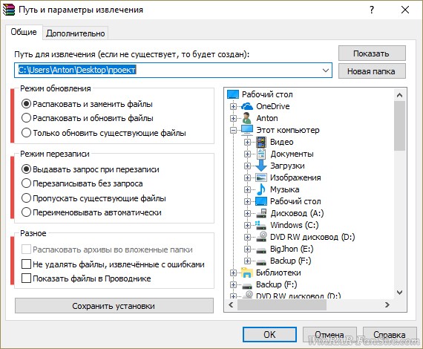The width and height of the screenshot is (423, 349).
Task: Select the BigJhon (E:) tree row label
Action: (292, 249)
